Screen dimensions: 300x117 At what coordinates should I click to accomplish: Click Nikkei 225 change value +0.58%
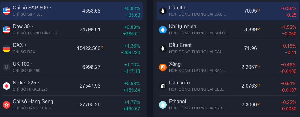[x=132, y=84]
